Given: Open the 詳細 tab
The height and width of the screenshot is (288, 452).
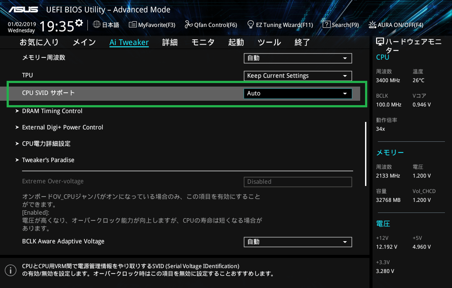Looking at the screenshot, I should (170, 42).
